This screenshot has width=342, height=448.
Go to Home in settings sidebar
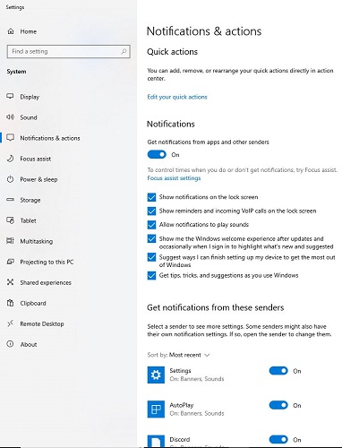(29, 31)
